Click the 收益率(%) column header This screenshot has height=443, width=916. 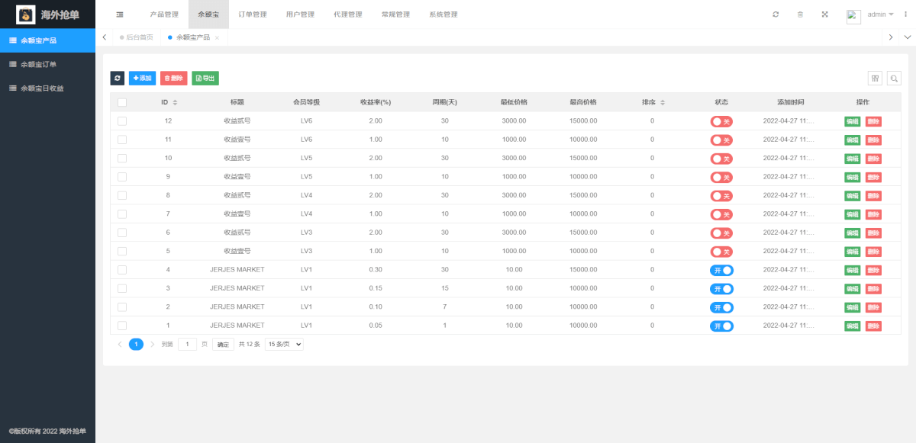[x=376, y=102]
